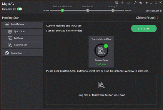This screenshot has height=110, width=163.
Task: Turn off the Protection On switch
Action: pos(19,9)
